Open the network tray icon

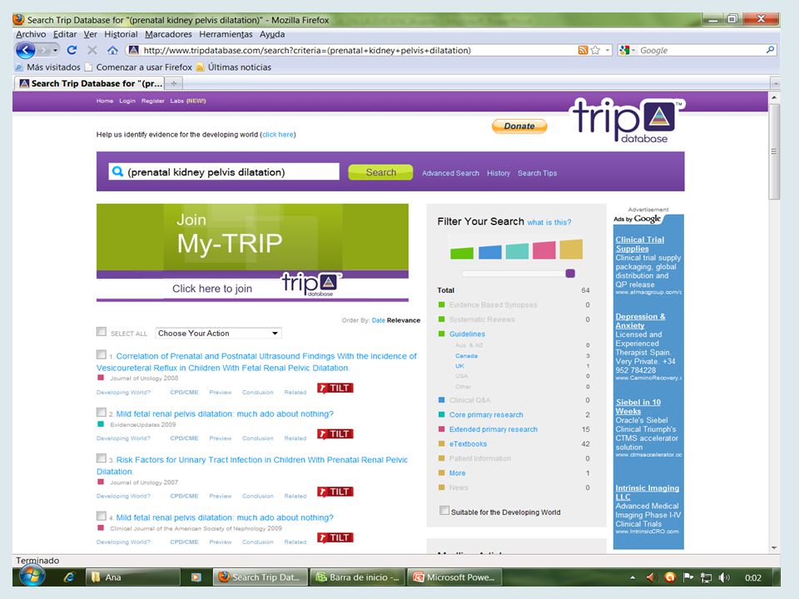pyautogui.click(x=707, y=577)
